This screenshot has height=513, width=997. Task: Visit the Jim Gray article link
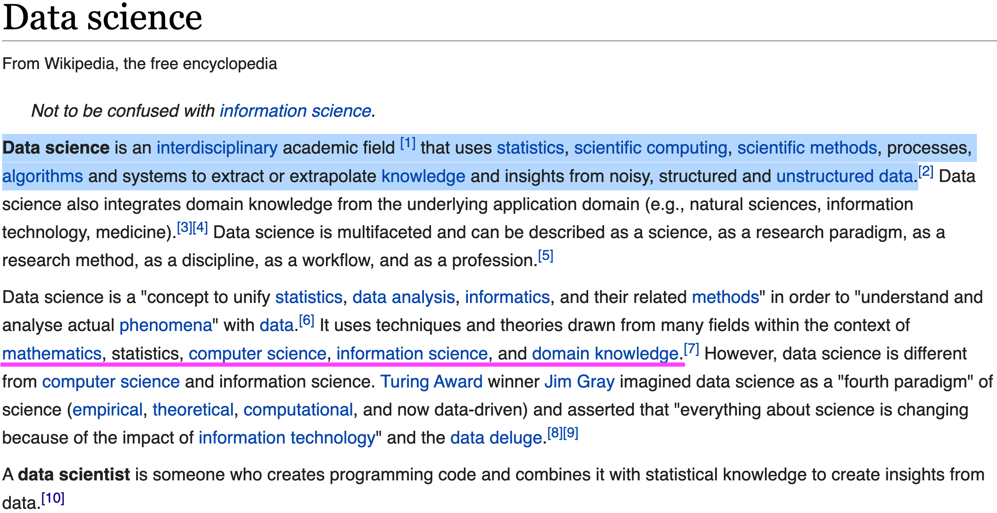(x=579, y=382)
